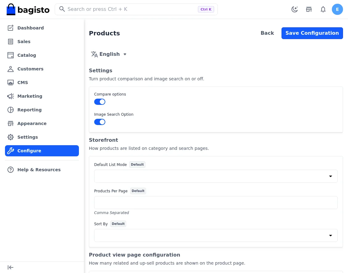Collapse sidebar using arrow icon
The height and width of the screenshot is (273, 348).
tap(11, 267)
